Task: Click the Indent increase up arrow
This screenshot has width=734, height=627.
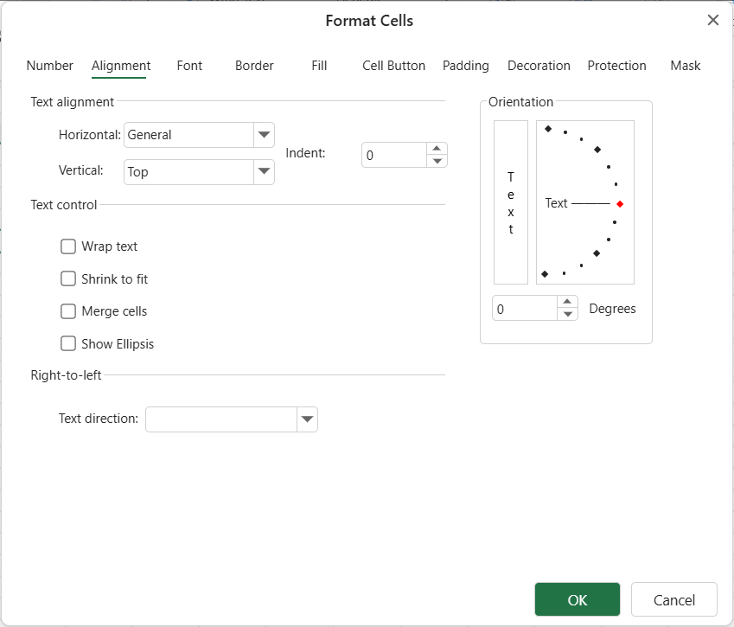Action: coord(437,149)
